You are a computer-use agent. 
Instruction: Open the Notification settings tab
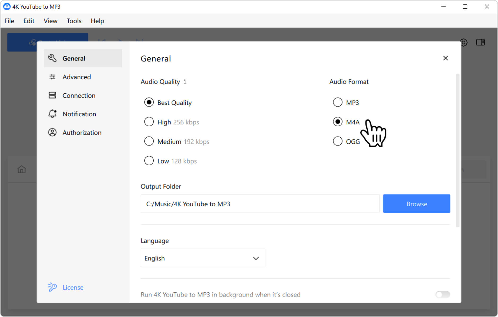pos(83,114)
